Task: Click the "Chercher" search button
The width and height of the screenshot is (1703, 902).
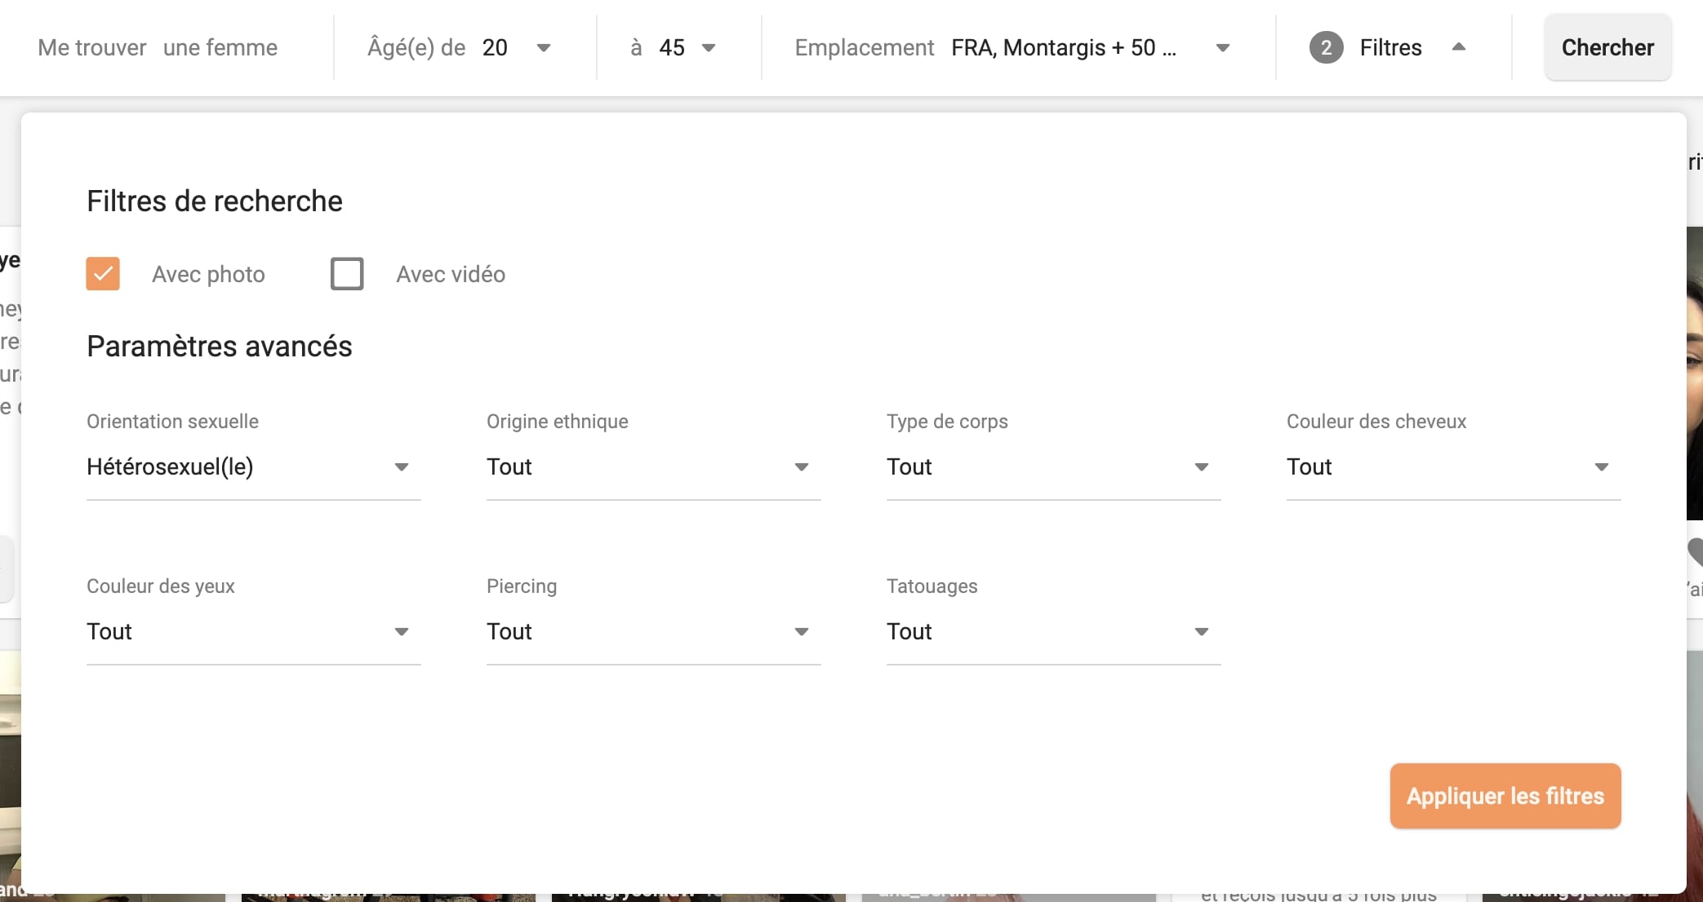Action: click(x=1607, y=47)
